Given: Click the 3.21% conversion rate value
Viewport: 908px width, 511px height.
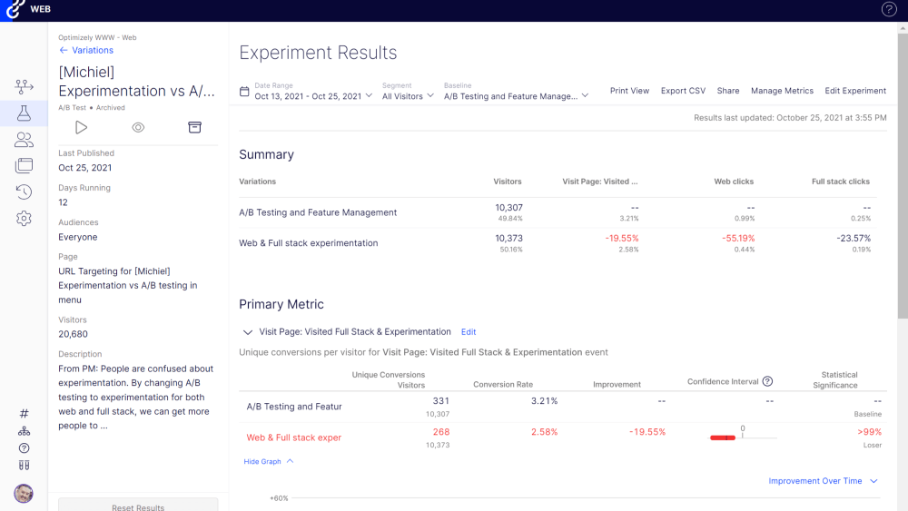Looking at the screenshot, I should pos(544,401).
